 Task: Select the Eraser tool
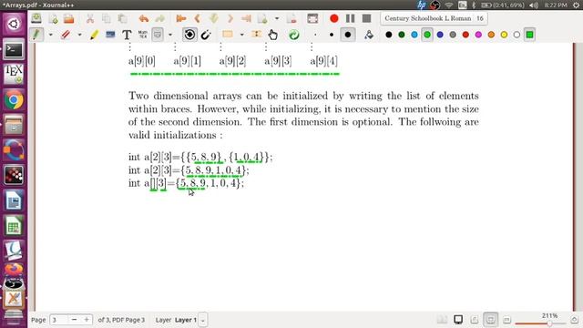[66, 35]
